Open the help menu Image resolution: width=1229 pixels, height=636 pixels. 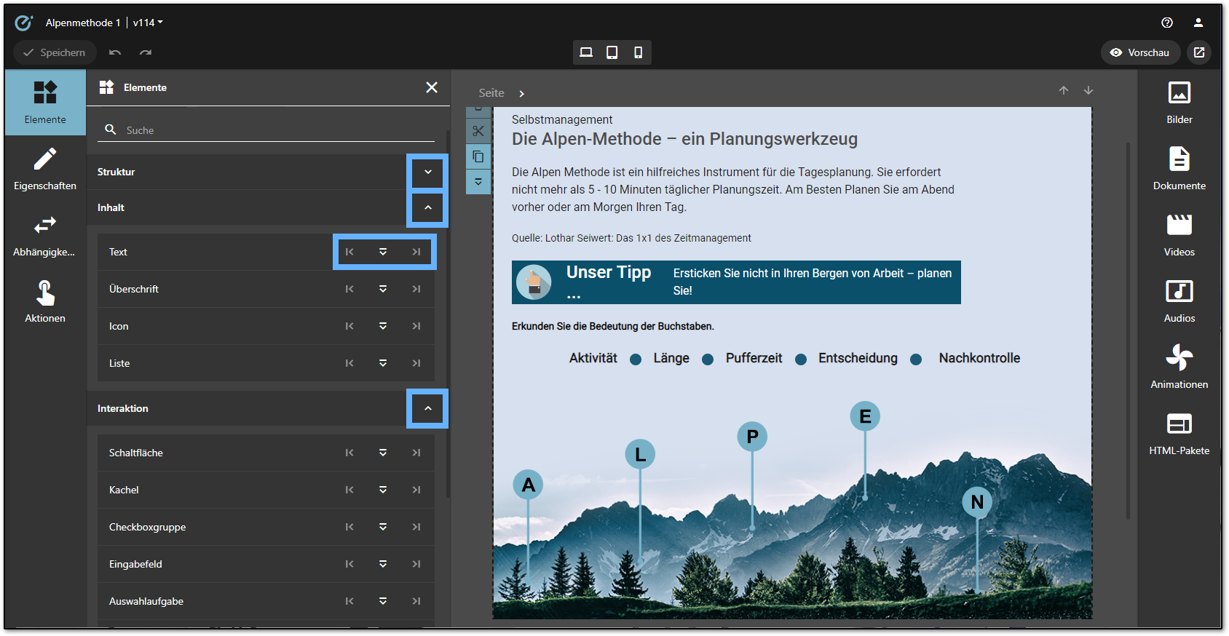click(1167, 23)
